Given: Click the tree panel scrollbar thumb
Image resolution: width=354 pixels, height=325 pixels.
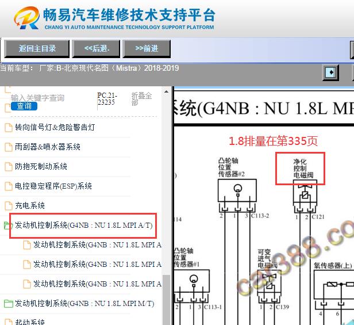Looking at the screenshot, I should (x=167, y=300).
